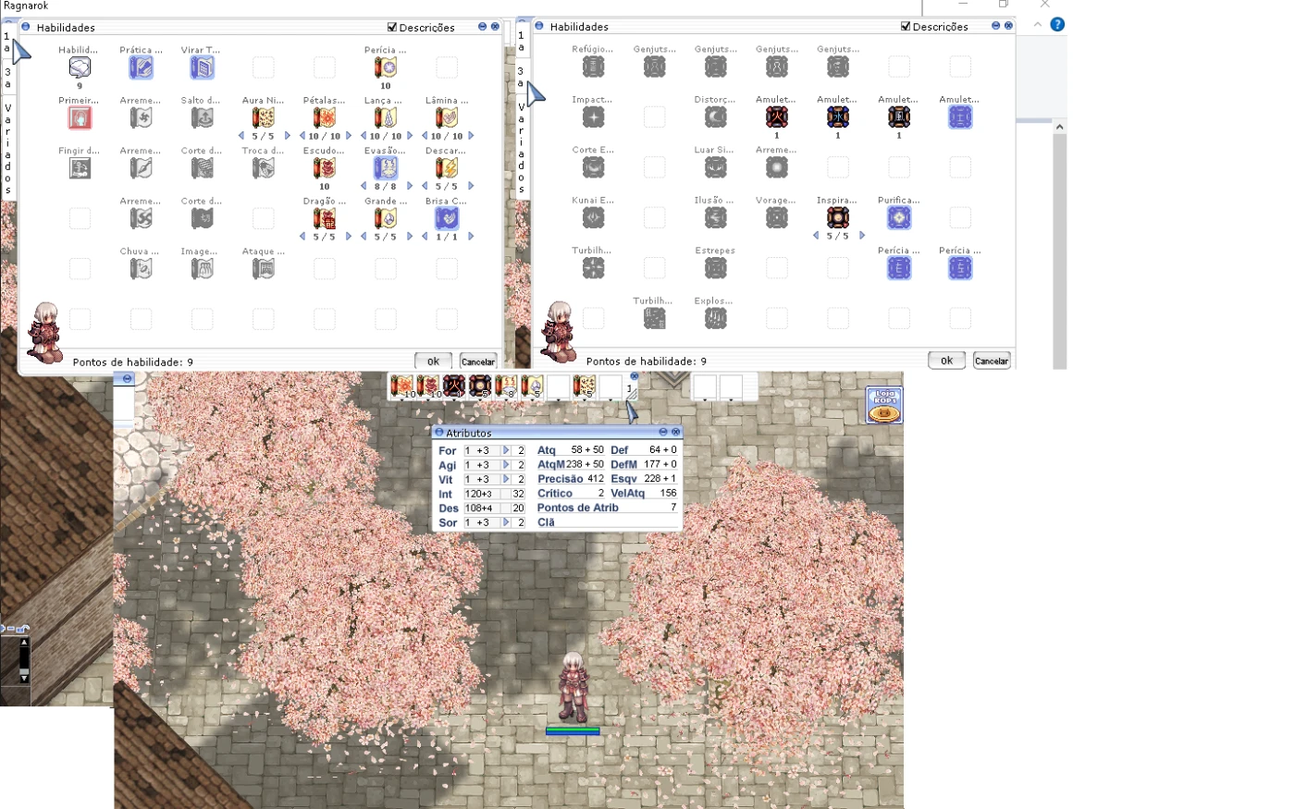Click the Prática... skill icon
This screenshot has width=1295, height=809.
click(x=141, y=67)
